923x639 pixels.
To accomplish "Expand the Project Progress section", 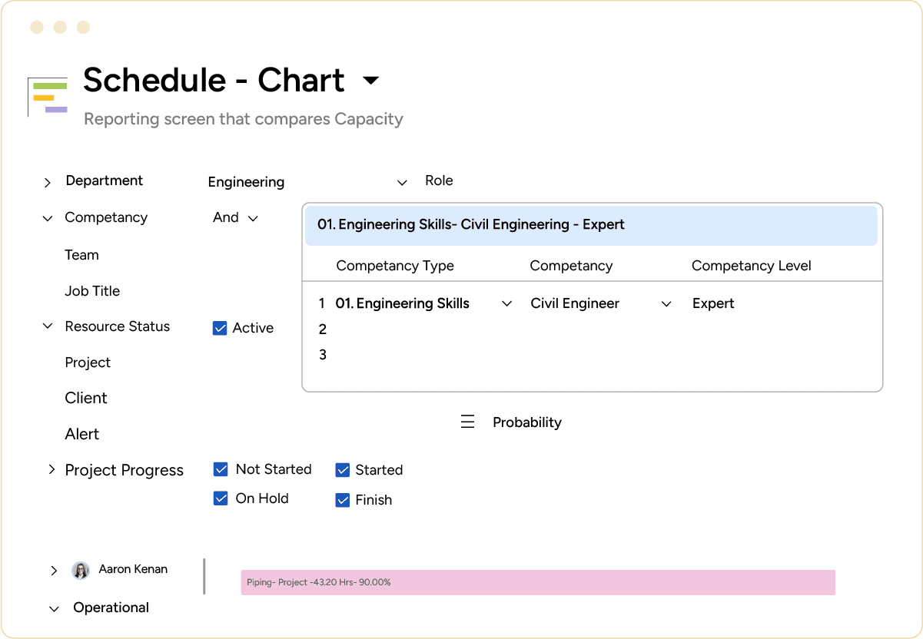I will click(51, 469).
